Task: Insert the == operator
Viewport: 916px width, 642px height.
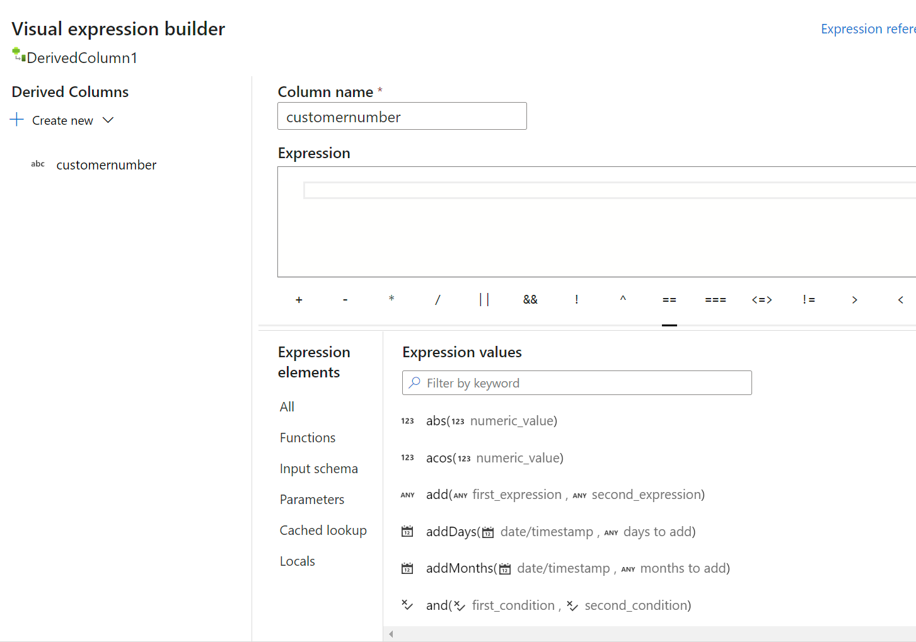Action: tap(669, 299)
